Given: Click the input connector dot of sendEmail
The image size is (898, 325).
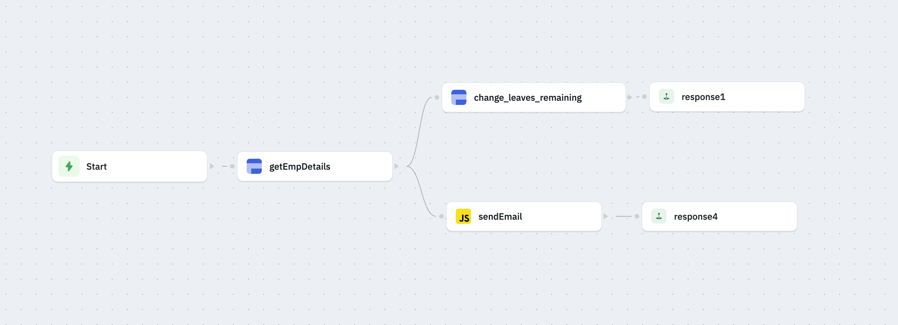Looking at the screenshot, I should tap(441, 216).
